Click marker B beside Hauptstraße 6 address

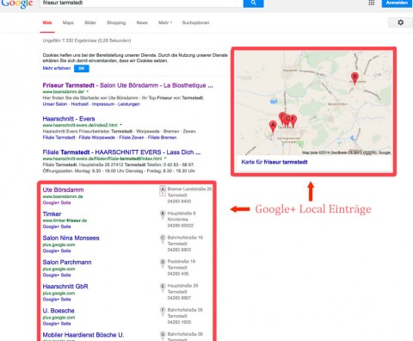(163, 214)
